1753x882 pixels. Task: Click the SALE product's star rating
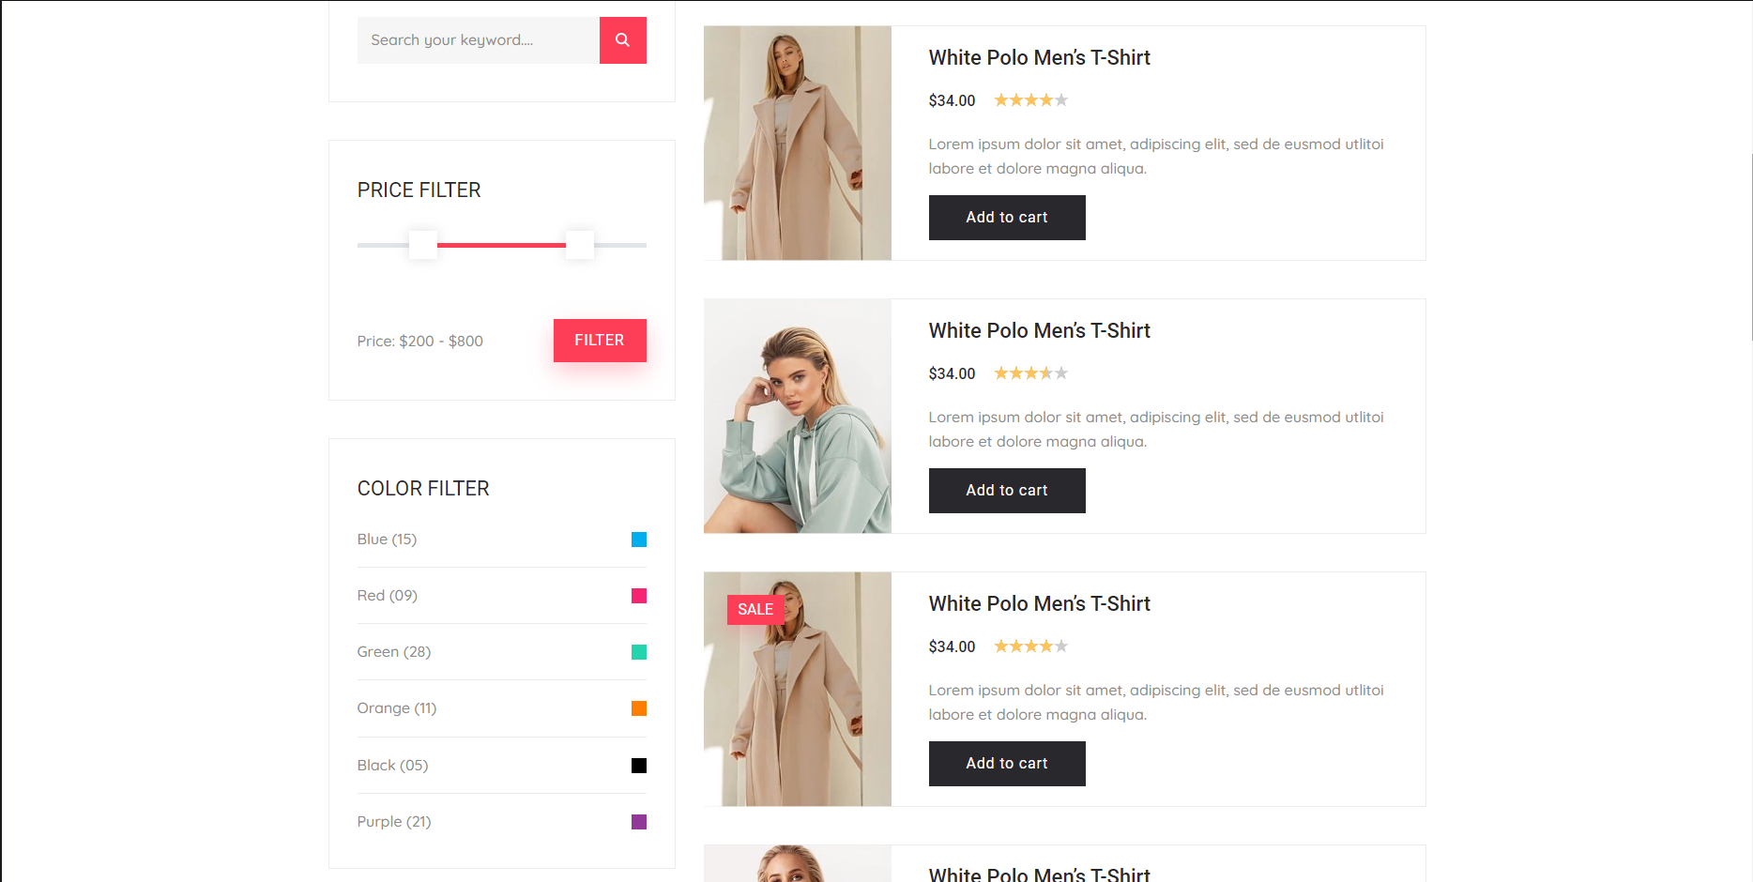tap(1030, 646)
